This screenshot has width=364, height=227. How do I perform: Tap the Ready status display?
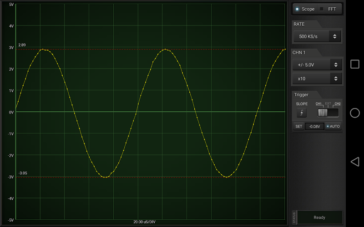click(319, 217)
